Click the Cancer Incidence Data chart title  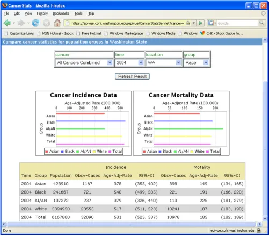83,95
